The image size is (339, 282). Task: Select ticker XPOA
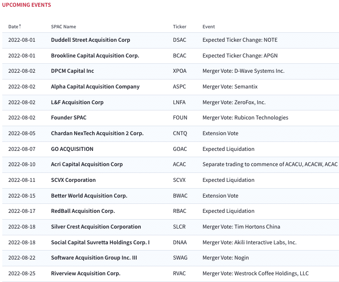click(x=180, y=71)
